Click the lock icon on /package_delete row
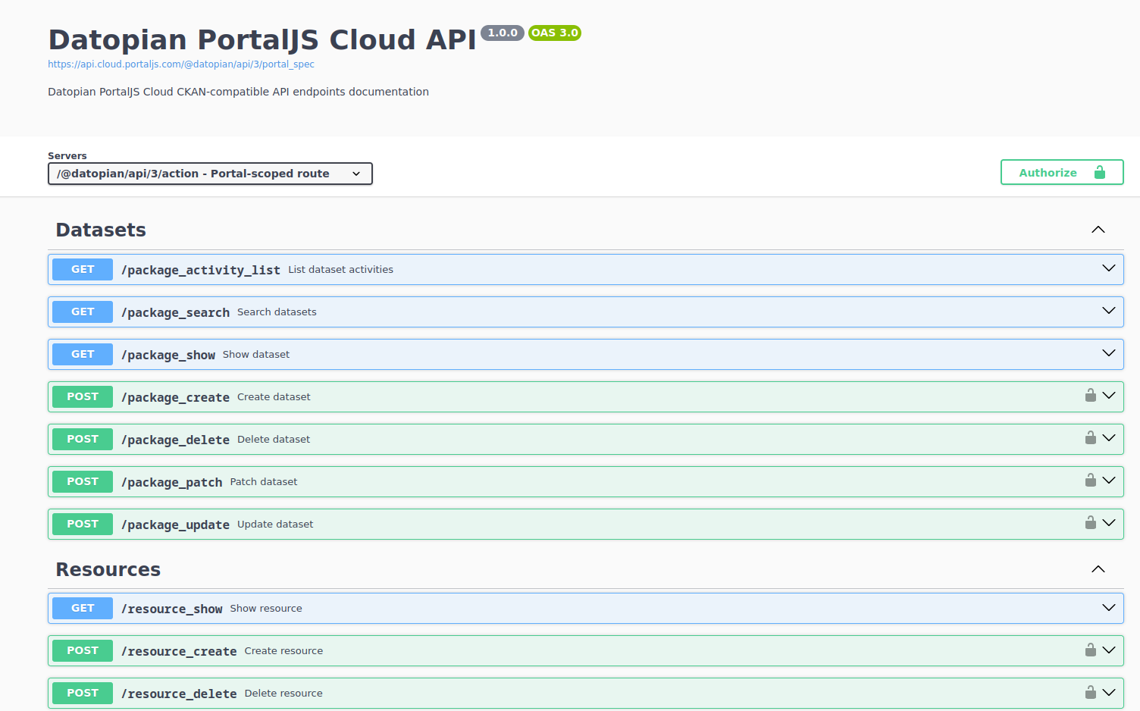The height and width of the screenshot is (711, 1140). (1090, 438)
